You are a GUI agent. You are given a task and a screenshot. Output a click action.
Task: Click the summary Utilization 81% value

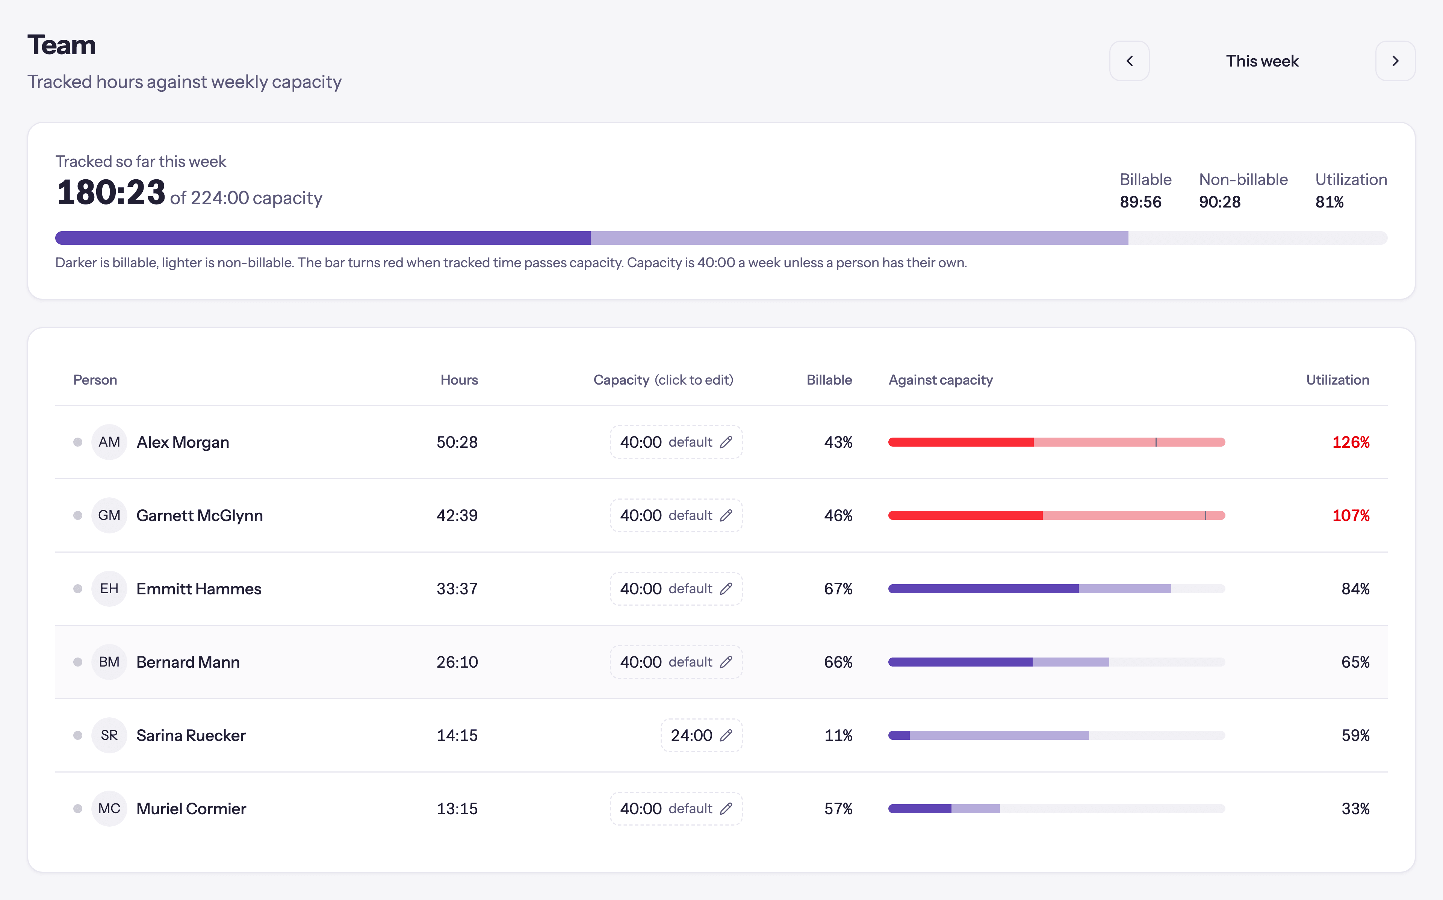1329,202
